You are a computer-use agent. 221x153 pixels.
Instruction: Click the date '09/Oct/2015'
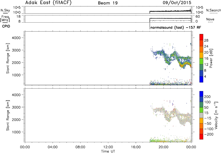pos(177,3)
